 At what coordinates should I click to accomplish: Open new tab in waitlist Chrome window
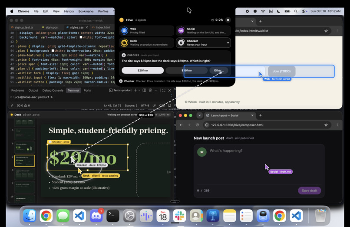260,21
